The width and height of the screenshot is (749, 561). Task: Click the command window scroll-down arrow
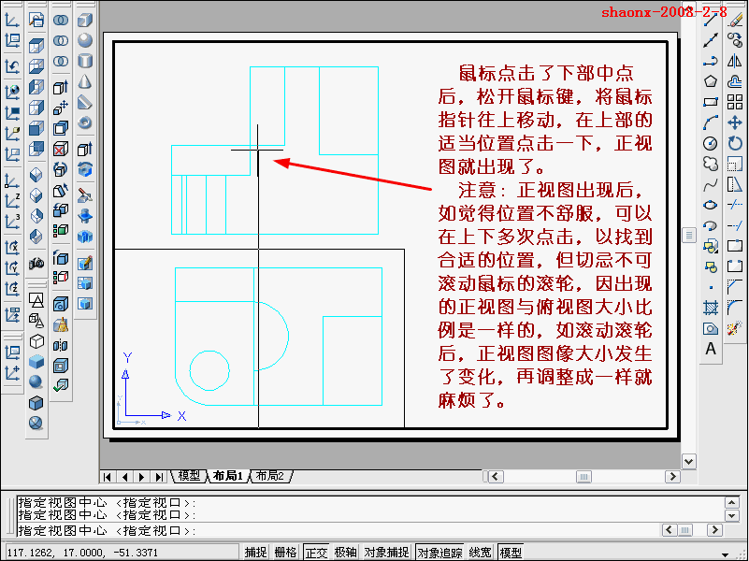pos(732,515)
